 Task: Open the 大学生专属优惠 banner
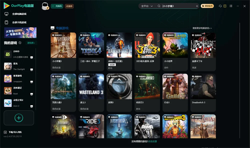[20, 33]
